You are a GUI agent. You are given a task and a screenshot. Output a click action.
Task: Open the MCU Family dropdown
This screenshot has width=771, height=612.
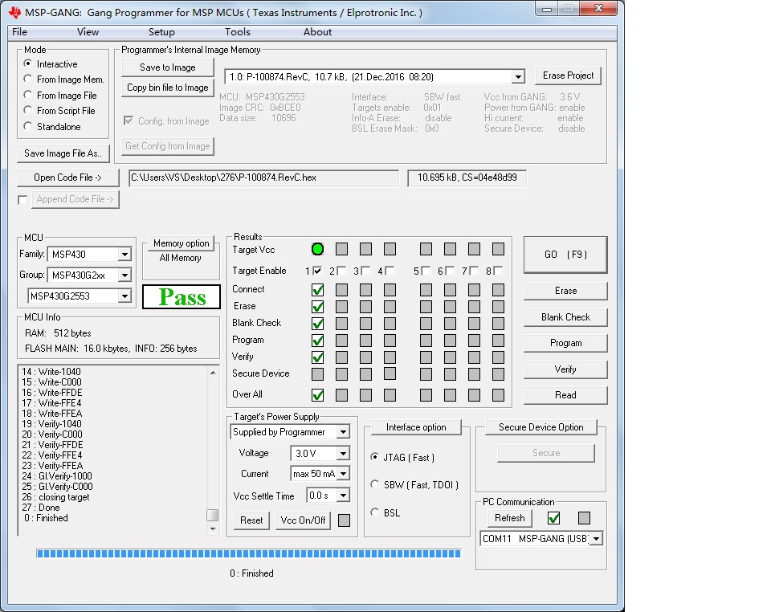[125, 254]
